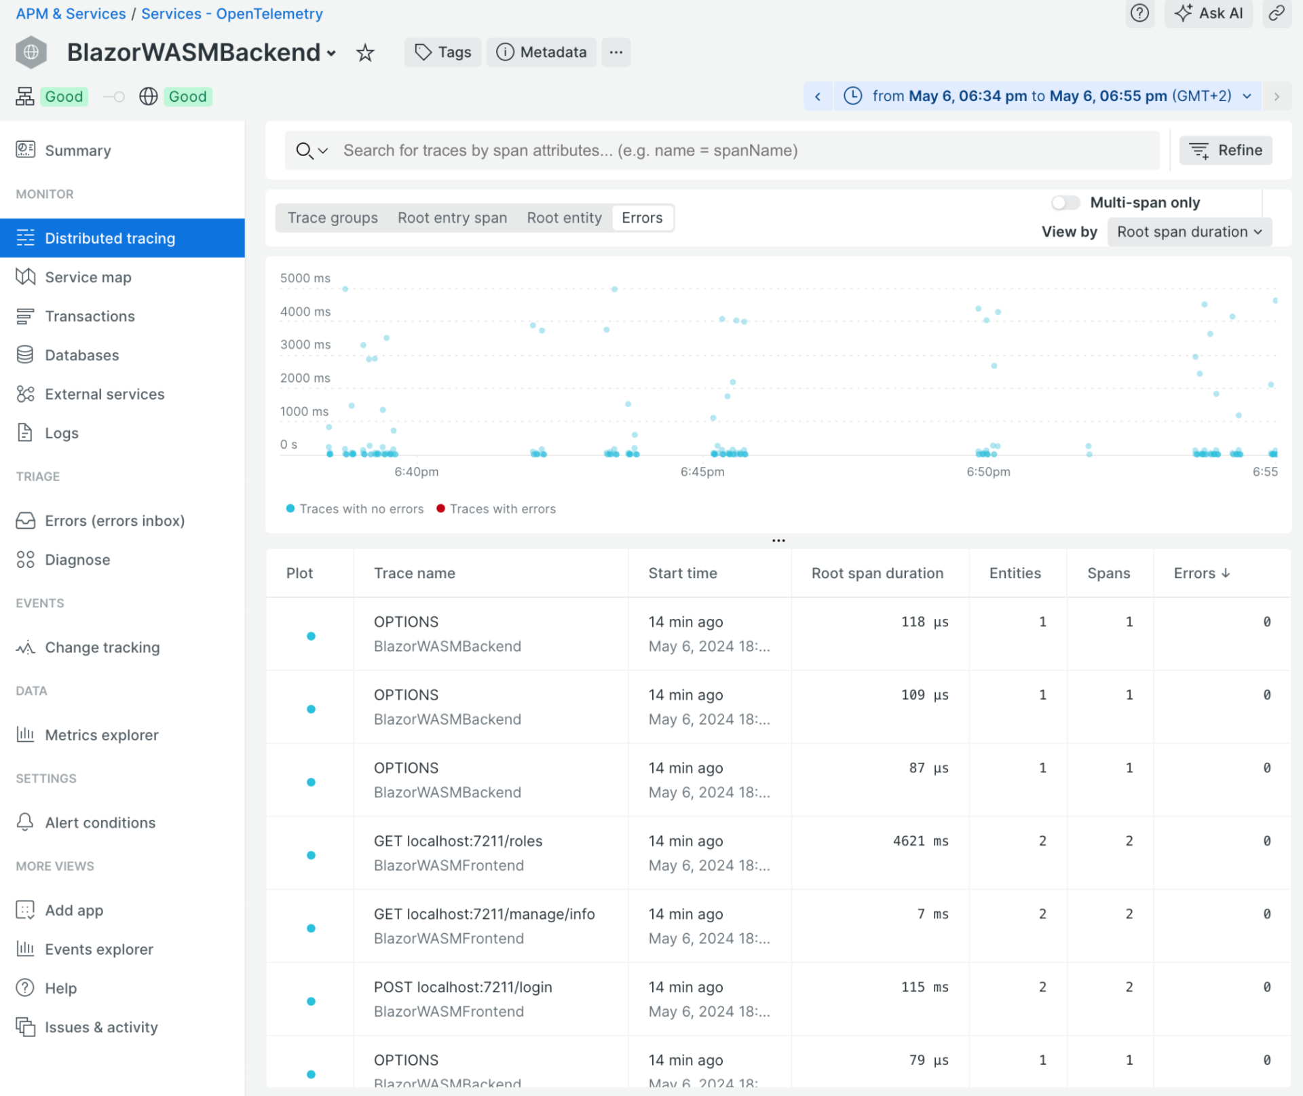Click the trace search input field

tap(679, 150)
